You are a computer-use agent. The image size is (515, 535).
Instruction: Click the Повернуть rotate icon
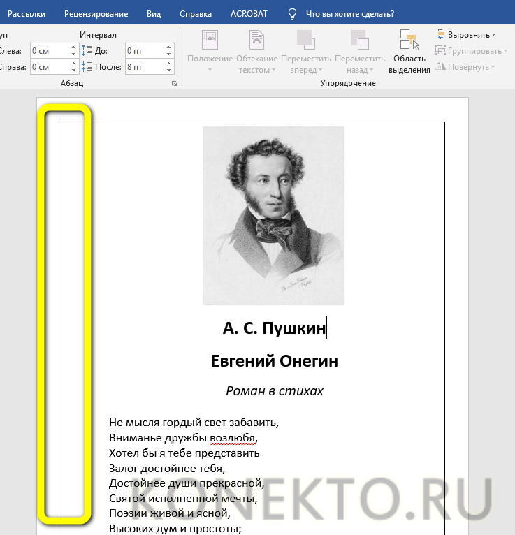(440, 66)
